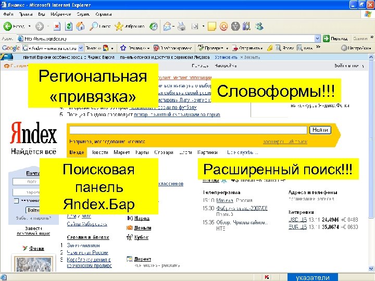Image resolution: width=375 pixels, height=281 pixels.
Task: Click the Директ service icon
Action: [x=129, y=259]
